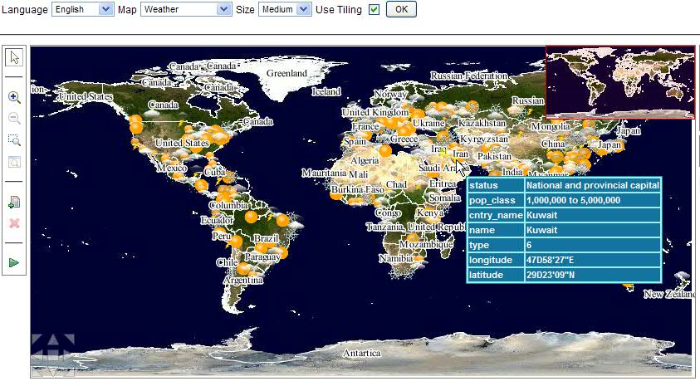
Task: Choose the zoom to rectangle tool
Action: click(x=14, y=140)
